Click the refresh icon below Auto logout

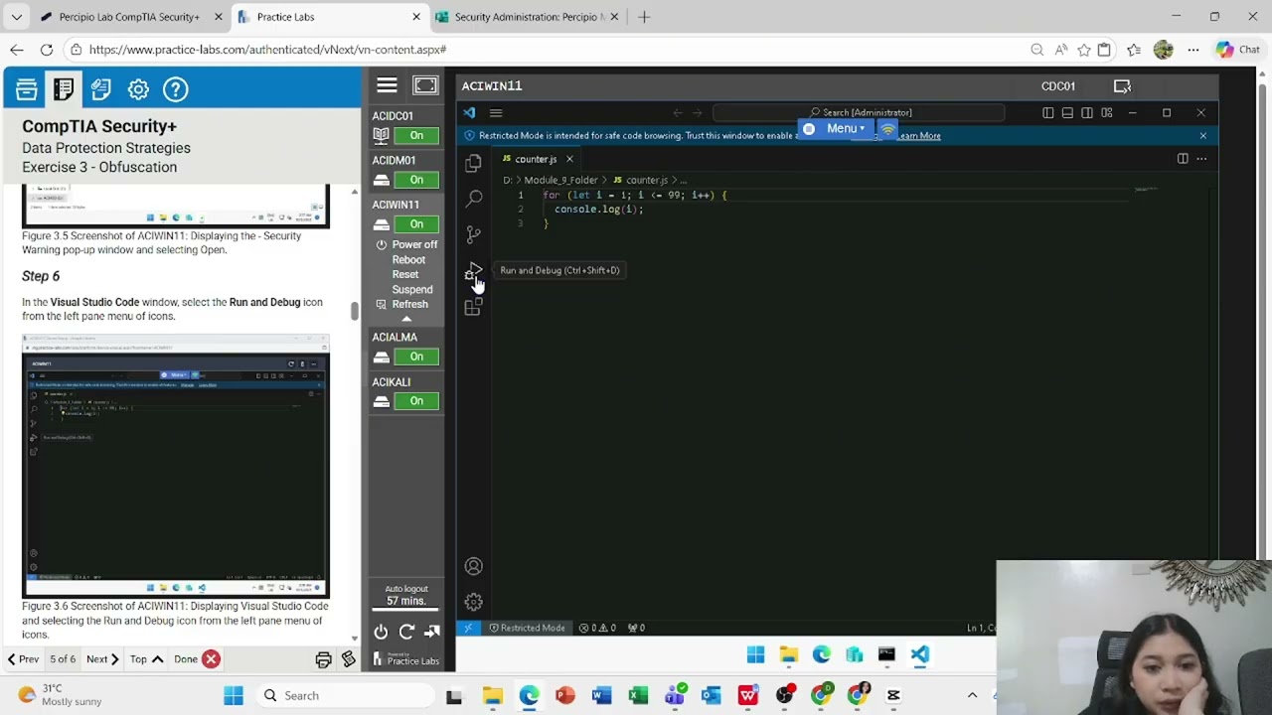click(406, 632)
